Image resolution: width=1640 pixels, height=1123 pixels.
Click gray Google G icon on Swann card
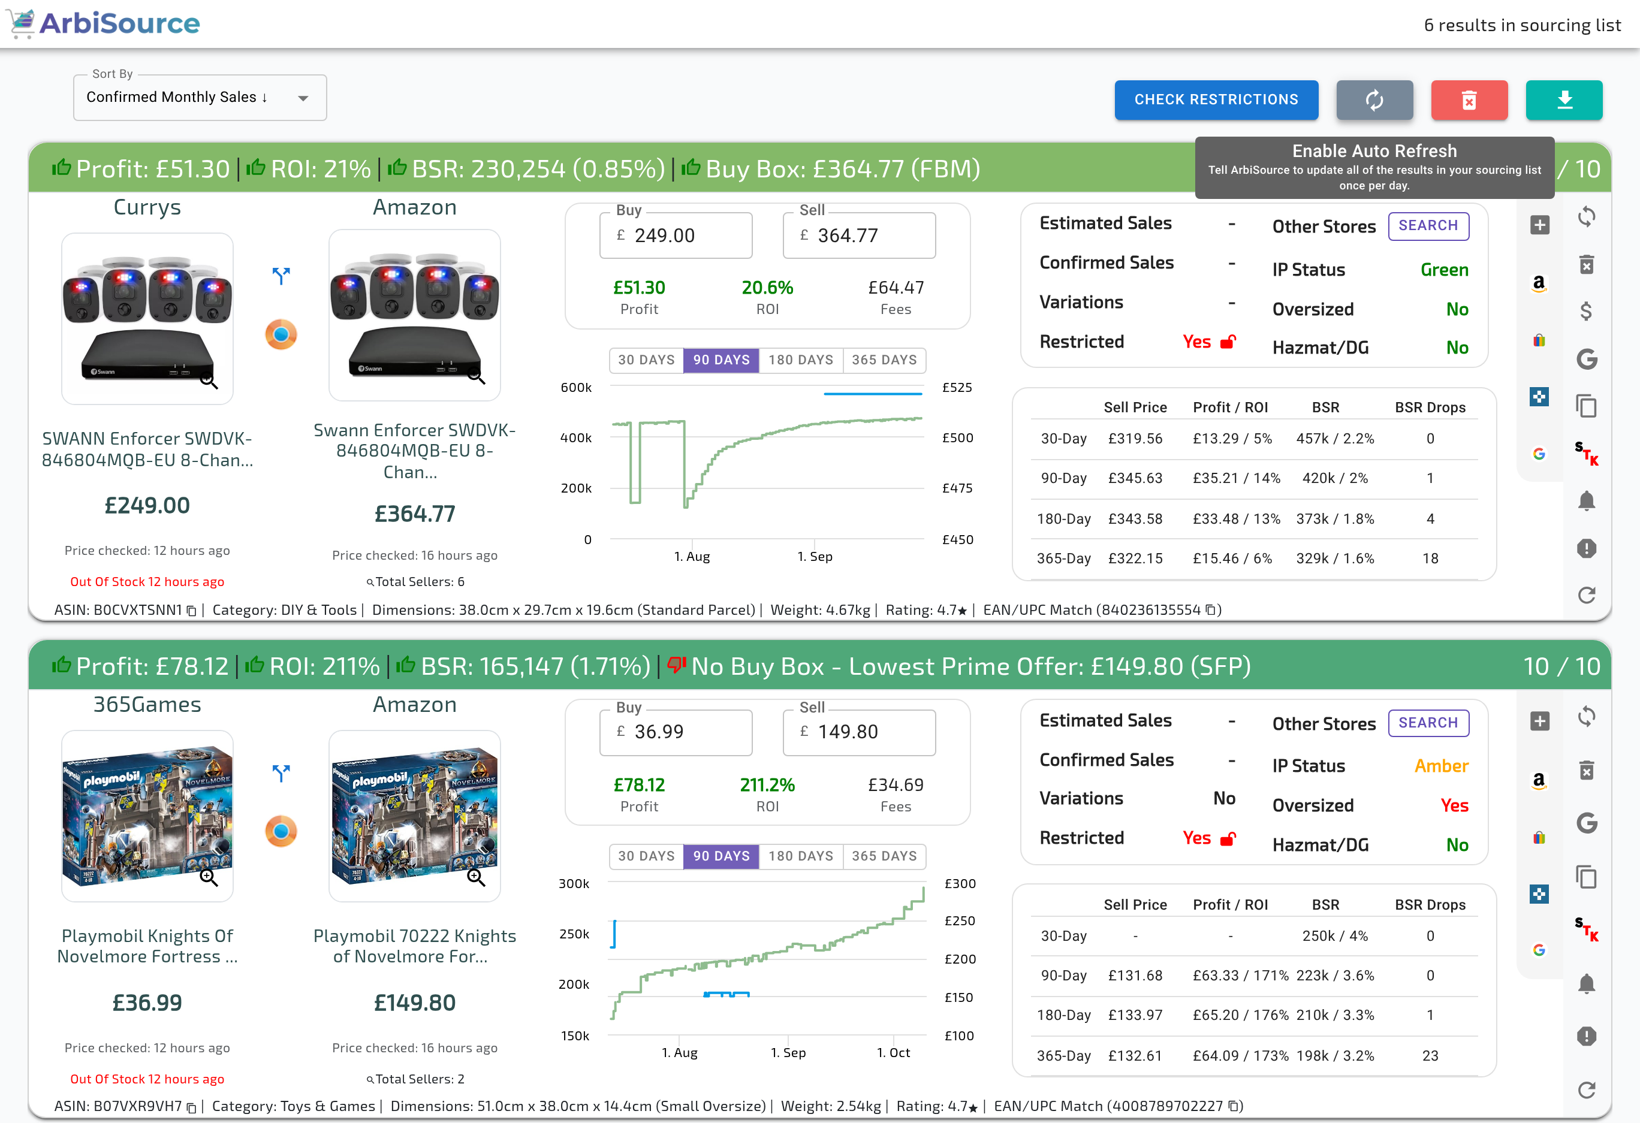coord(1587,360)
